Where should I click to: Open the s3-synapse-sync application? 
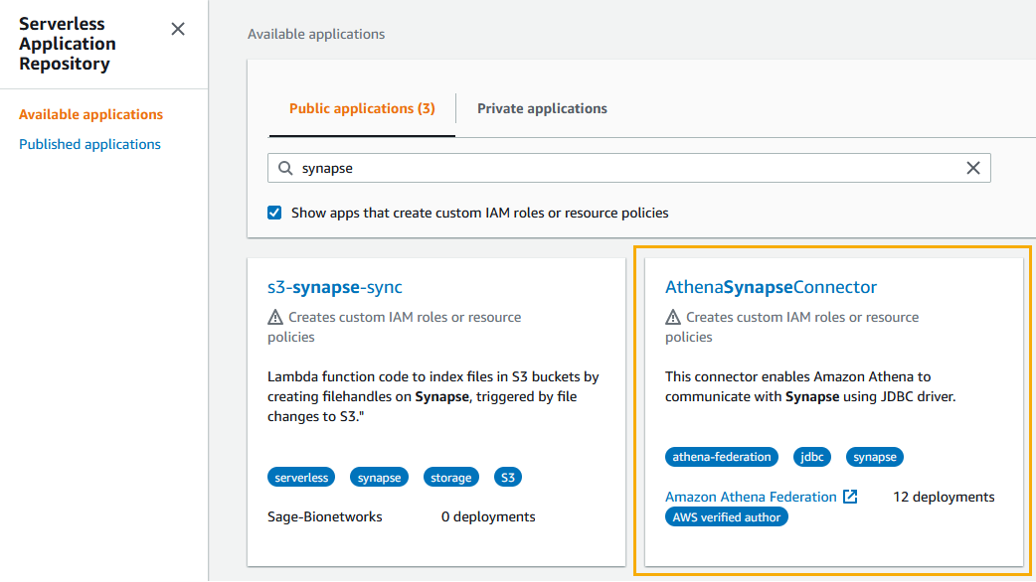coord(335,287)
